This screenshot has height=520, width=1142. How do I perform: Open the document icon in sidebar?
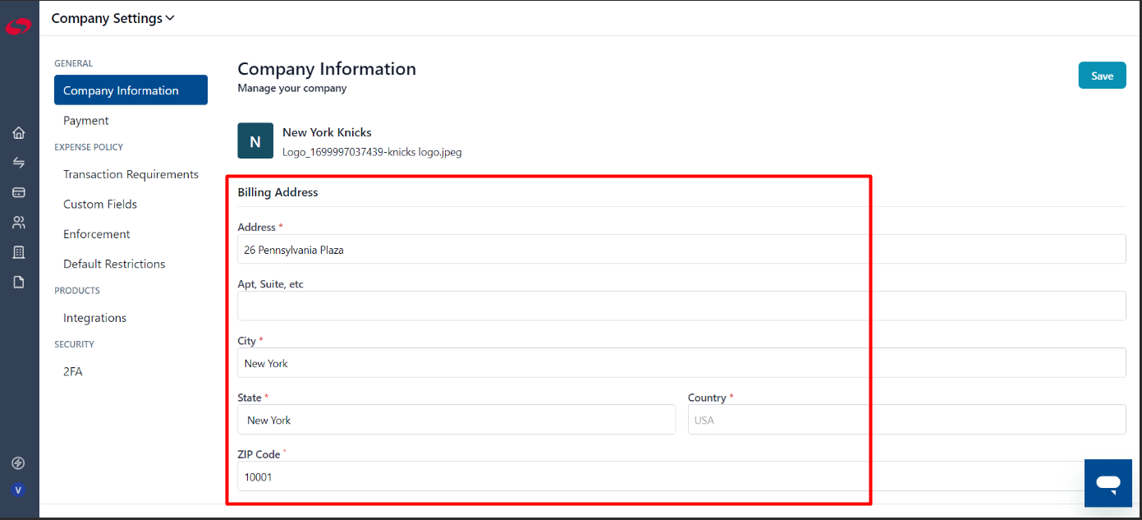(19, 282)
